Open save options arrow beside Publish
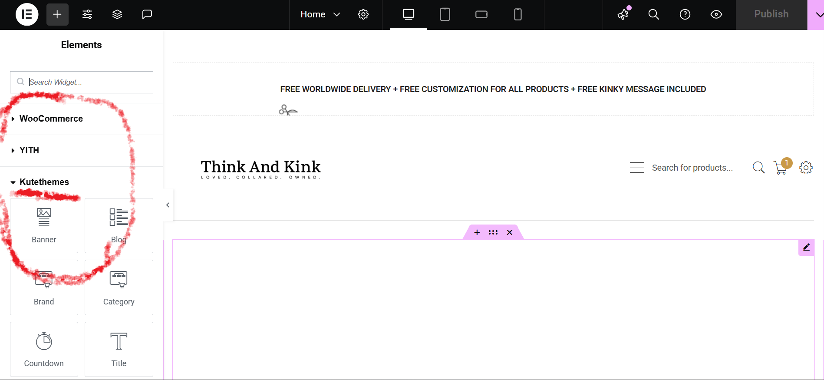 click(x=817, y=14)
